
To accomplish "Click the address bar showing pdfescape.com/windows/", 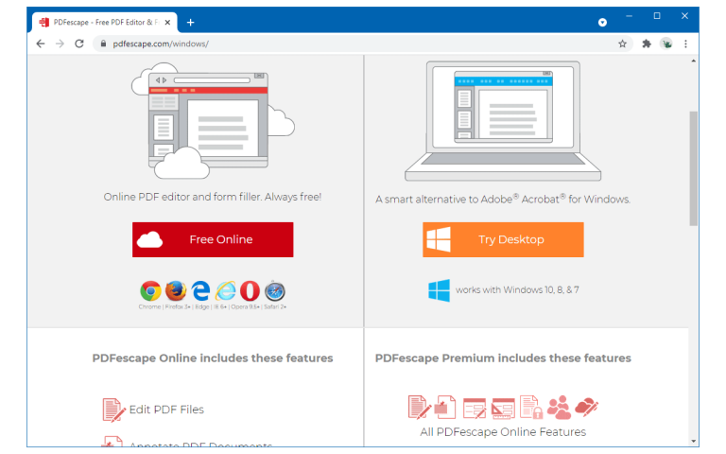I will 359,44.
